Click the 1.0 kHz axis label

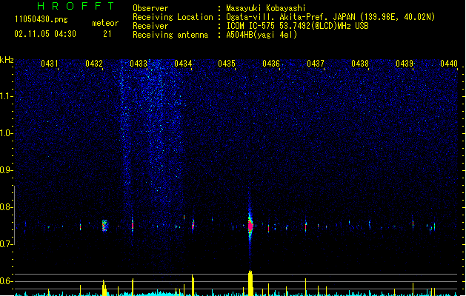click(7, 133)
